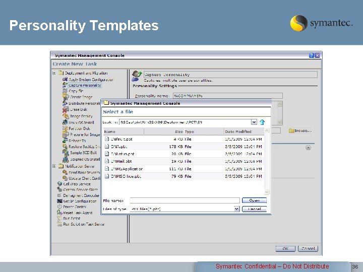Click the scroll down arrow of file list

(x=267, y=192)
